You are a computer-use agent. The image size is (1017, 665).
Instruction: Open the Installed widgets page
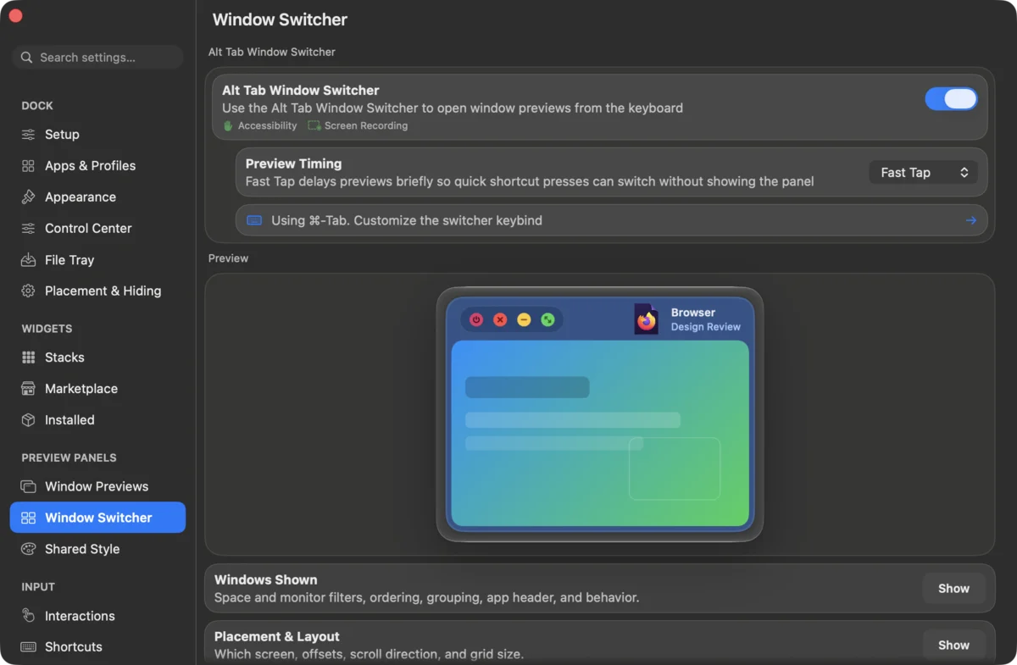pyautogui.click(x=97, y=420)
